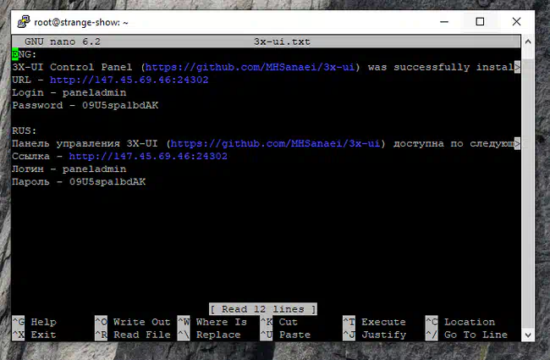The image size is (550, 360).
Task: Click the ^X Exit shortcut
Action: [35, 335]
